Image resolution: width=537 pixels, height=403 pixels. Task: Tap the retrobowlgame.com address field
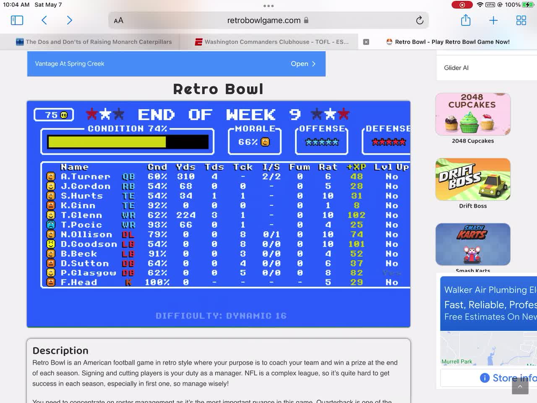(x=268, y=20)
